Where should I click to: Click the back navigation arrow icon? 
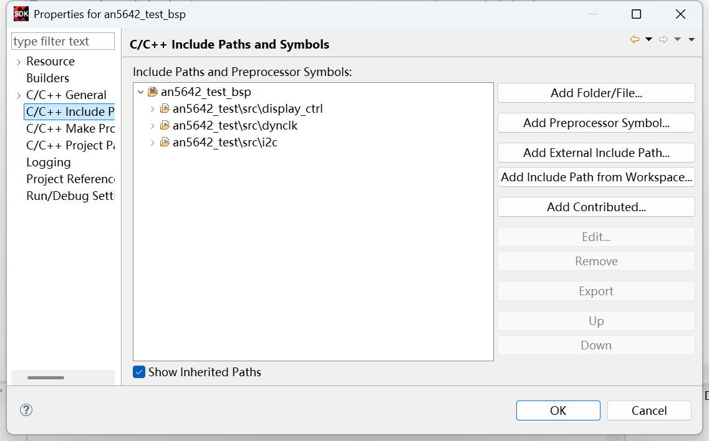click(x=635, y=39)
